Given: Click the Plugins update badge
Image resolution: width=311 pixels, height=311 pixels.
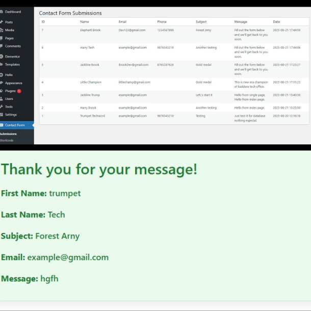Looking at the screenshot, I should pyautogui.click(x=19, y=91).
